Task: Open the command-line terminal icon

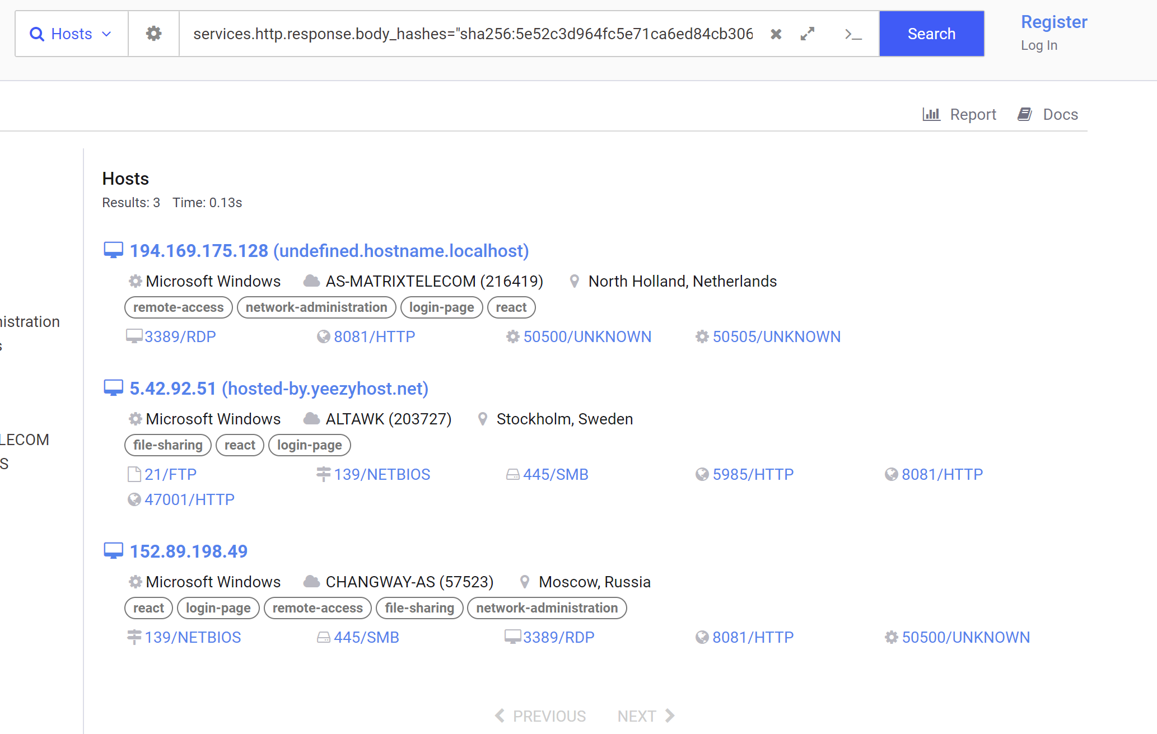Action: (852, 35)
